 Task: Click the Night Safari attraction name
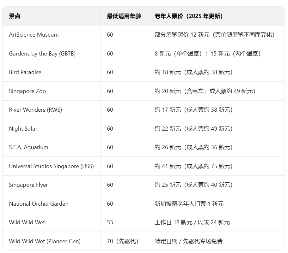tap(24, 129)
